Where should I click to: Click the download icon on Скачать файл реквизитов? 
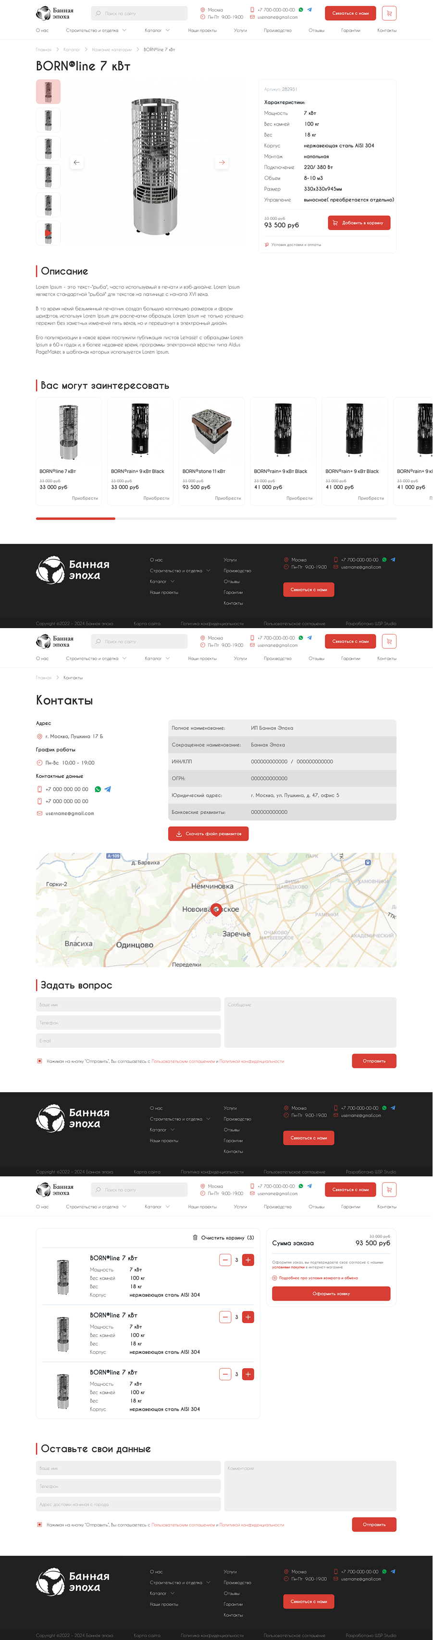[179, 833]
